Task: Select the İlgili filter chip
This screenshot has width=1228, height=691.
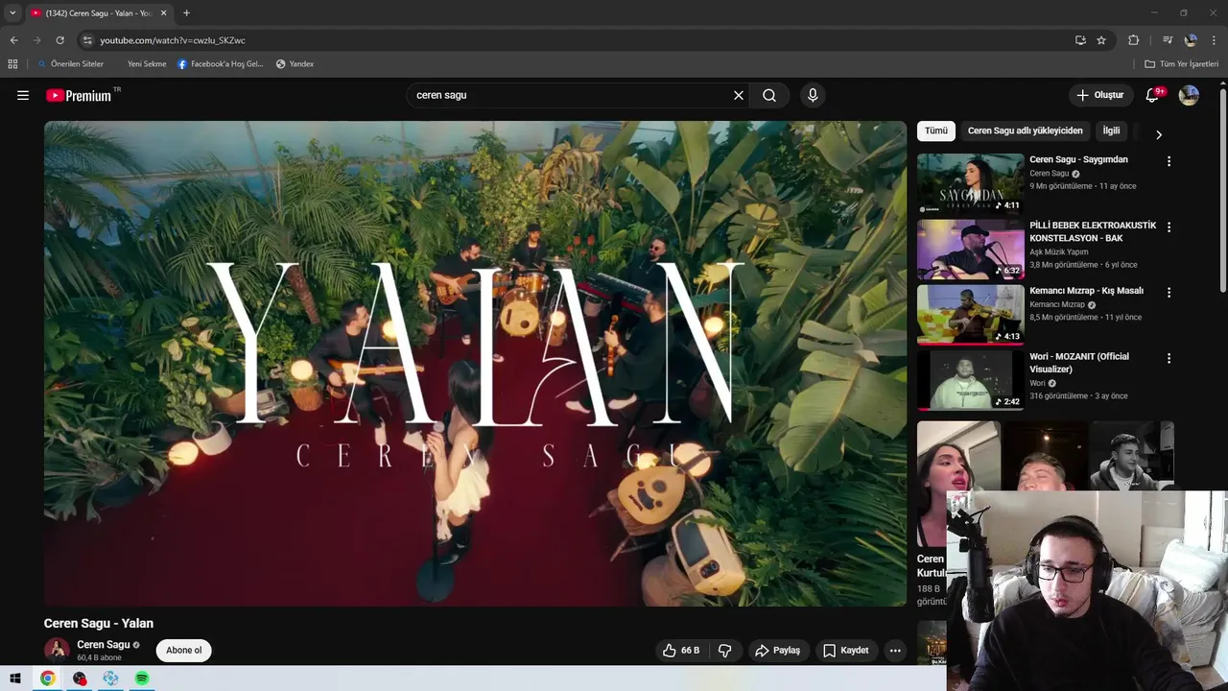Action: click(1111, 131)
